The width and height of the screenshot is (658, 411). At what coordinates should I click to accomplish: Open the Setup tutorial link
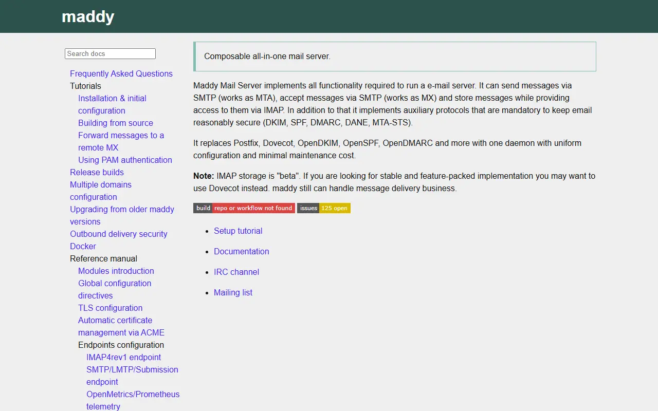point(238,231)
